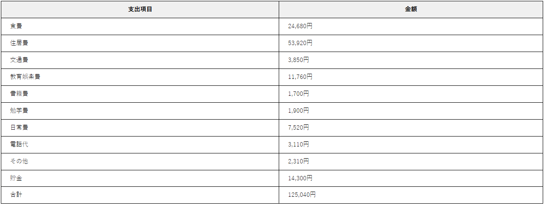Click the 7,520円 amount
This screenshot has height=205, width=544.
point(298,127)
